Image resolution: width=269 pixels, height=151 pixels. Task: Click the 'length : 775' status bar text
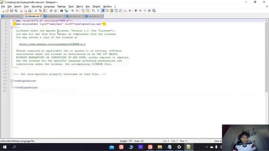click(126, 141)
